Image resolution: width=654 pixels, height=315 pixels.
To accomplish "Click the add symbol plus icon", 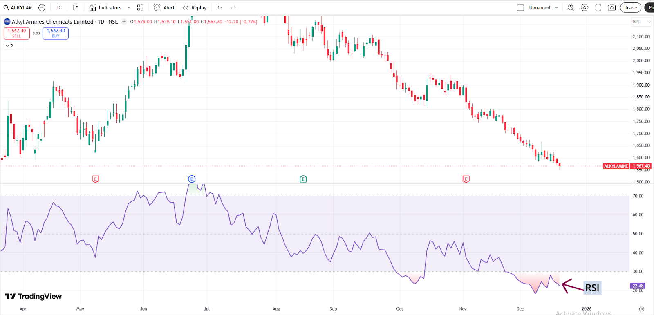I will pyautogui.click(x=42, y=8).
